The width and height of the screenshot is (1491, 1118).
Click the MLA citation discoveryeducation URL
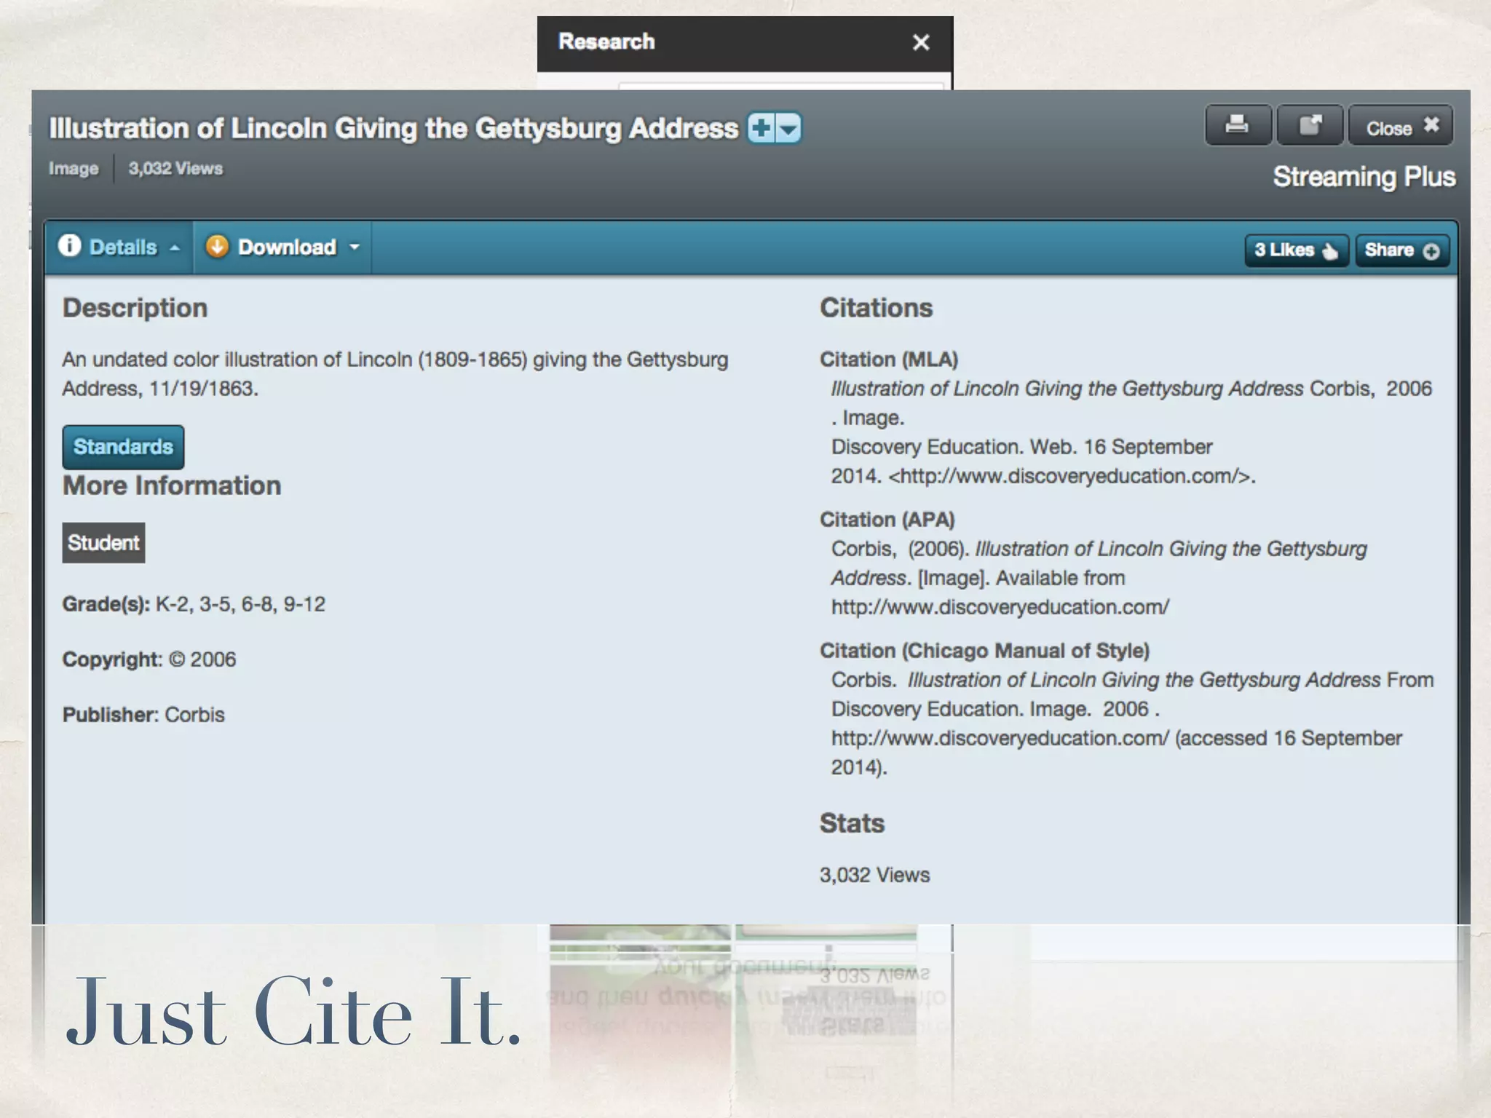tap(1071, 476)
